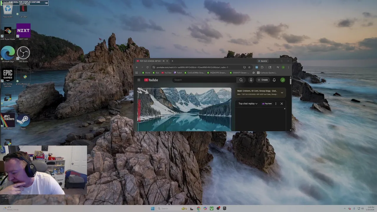Open a new Chrome tab
The image size is (377, 212).
[x=172, y=61]
